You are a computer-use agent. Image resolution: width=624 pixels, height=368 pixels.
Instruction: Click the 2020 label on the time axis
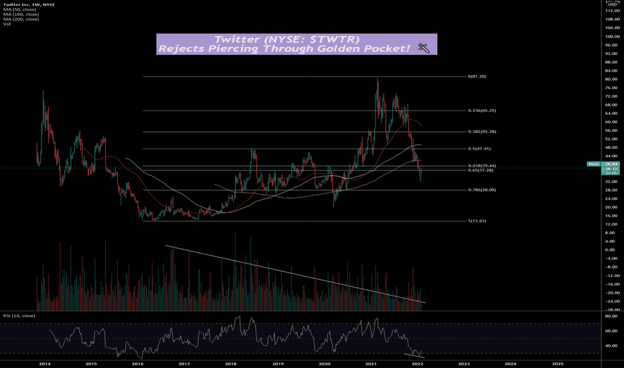(324, 363)
